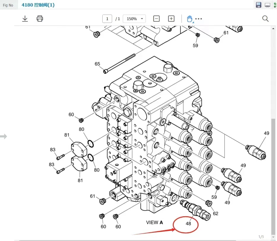Screen dimensions: 277x241
Task: Click part label "62" in the diagram
Action: 216,214
